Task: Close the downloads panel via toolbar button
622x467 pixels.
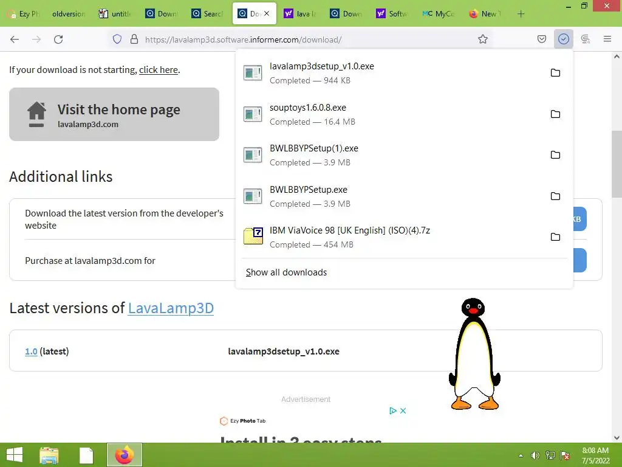Action: coord(564,39)
